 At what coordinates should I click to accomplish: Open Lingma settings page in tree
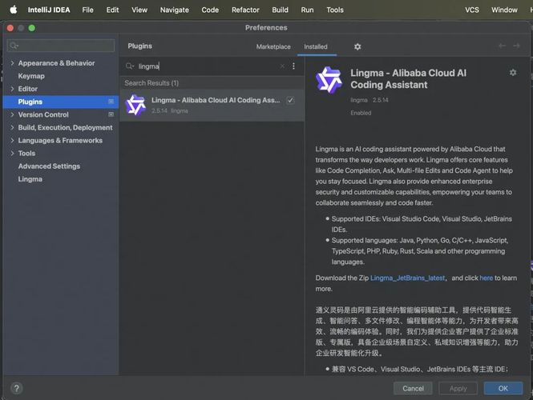(30, 179)
